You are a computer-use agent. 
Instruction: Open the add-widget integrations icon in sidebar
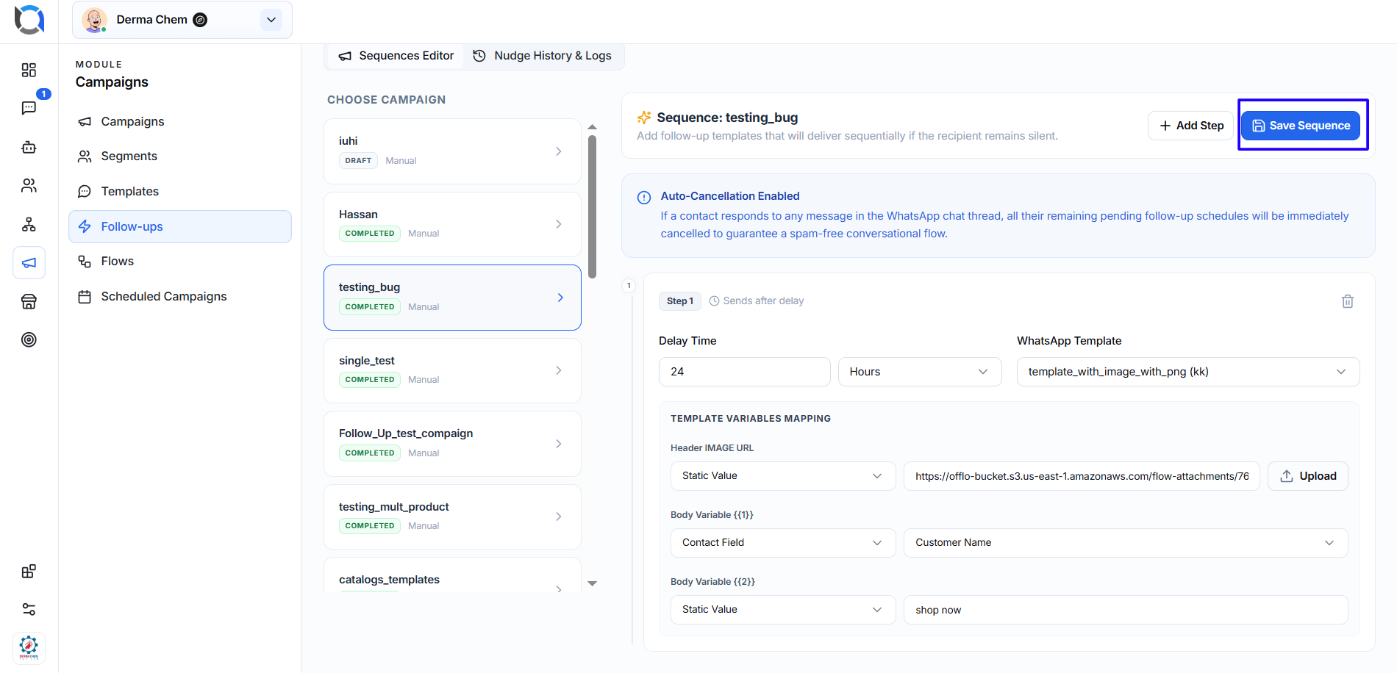coord(29,571)
